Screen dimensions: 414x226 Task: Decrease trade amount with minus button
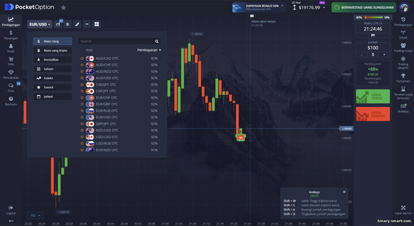(x=361, y=55)
